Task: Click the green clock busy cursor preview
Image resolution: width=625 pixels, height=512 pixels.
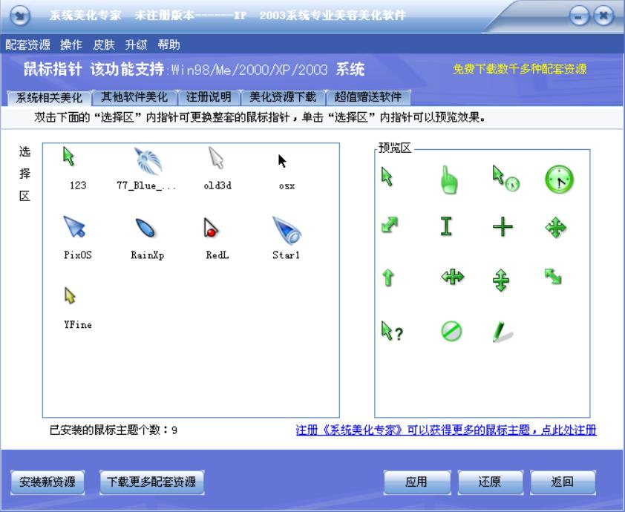Action: point(559,180)
